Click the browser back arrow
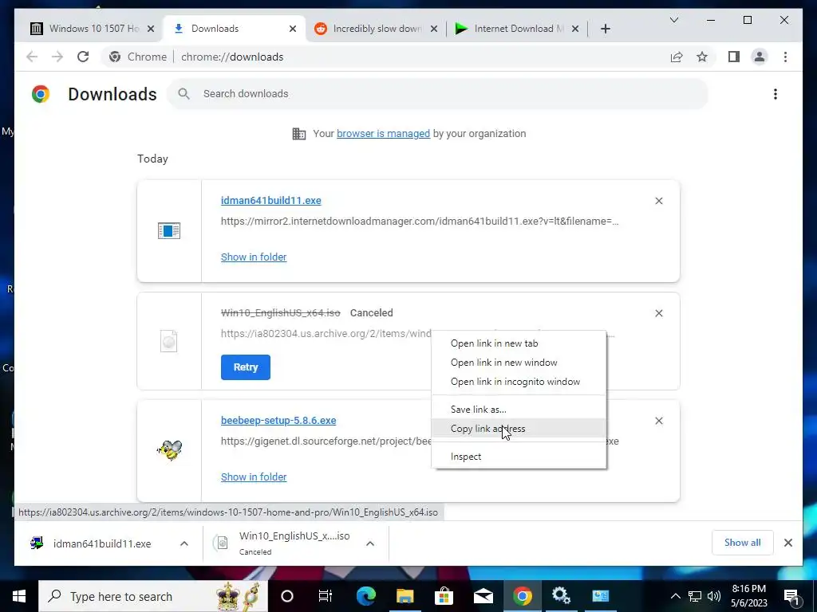The height and width of the screenshot is (612, 817). [32, 57]
